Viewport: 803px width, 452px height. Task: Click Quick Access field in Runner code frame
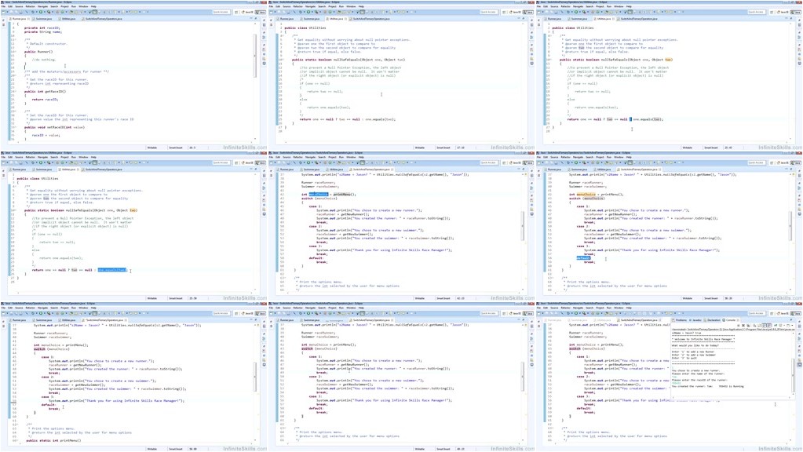tap(221, 12)
